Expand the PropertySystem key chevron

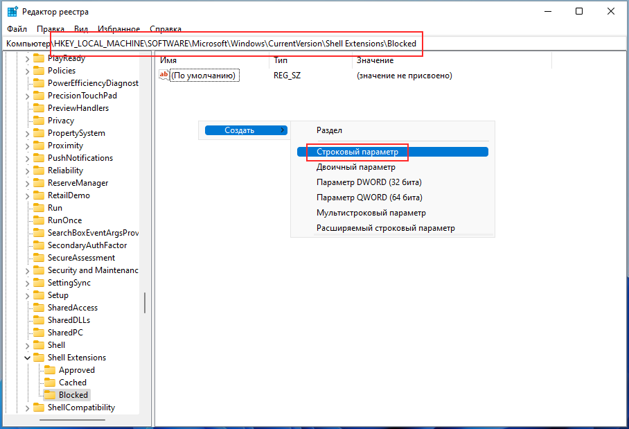pos(27,133)
